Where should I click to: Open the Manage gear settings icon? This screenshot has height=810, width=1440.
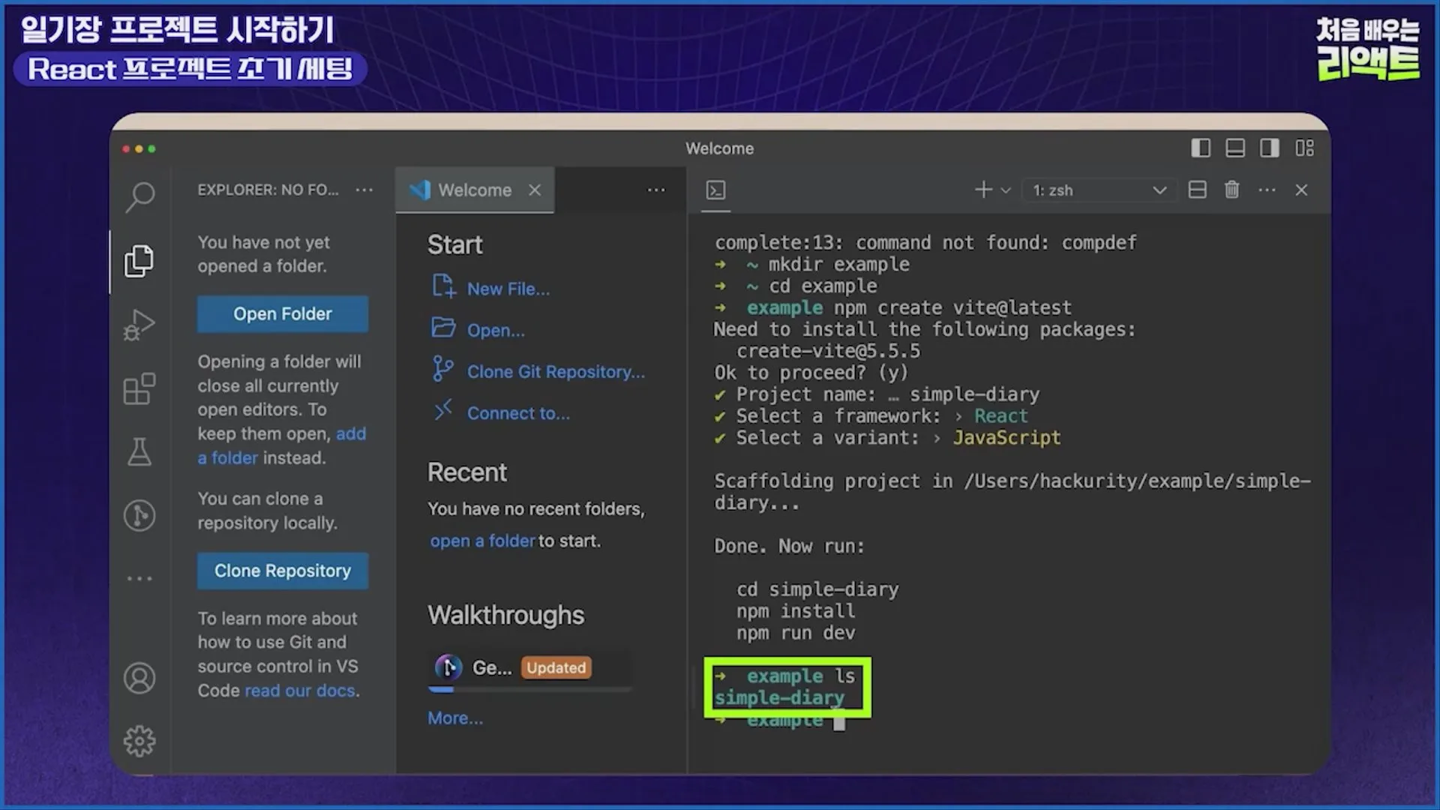pyautogui.click(x=139, y=741)
